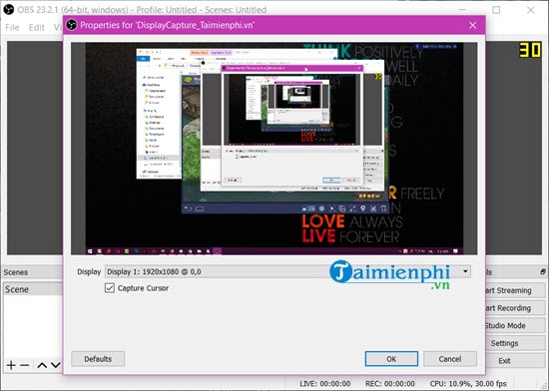Close the Properties dialog window

point(473,25)
